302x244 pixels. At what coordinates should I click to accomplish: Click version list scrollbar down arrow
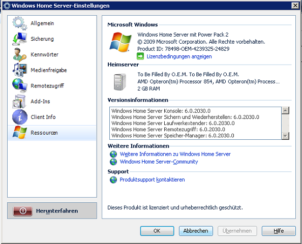click(285, 136)
